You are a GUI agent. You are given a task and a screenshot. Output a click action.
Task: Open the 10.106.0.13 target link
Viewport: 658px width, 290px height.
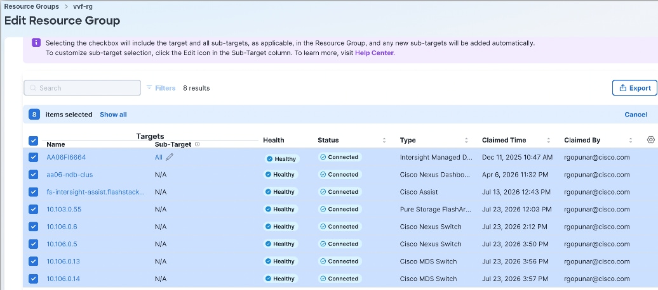coord(63,262)
